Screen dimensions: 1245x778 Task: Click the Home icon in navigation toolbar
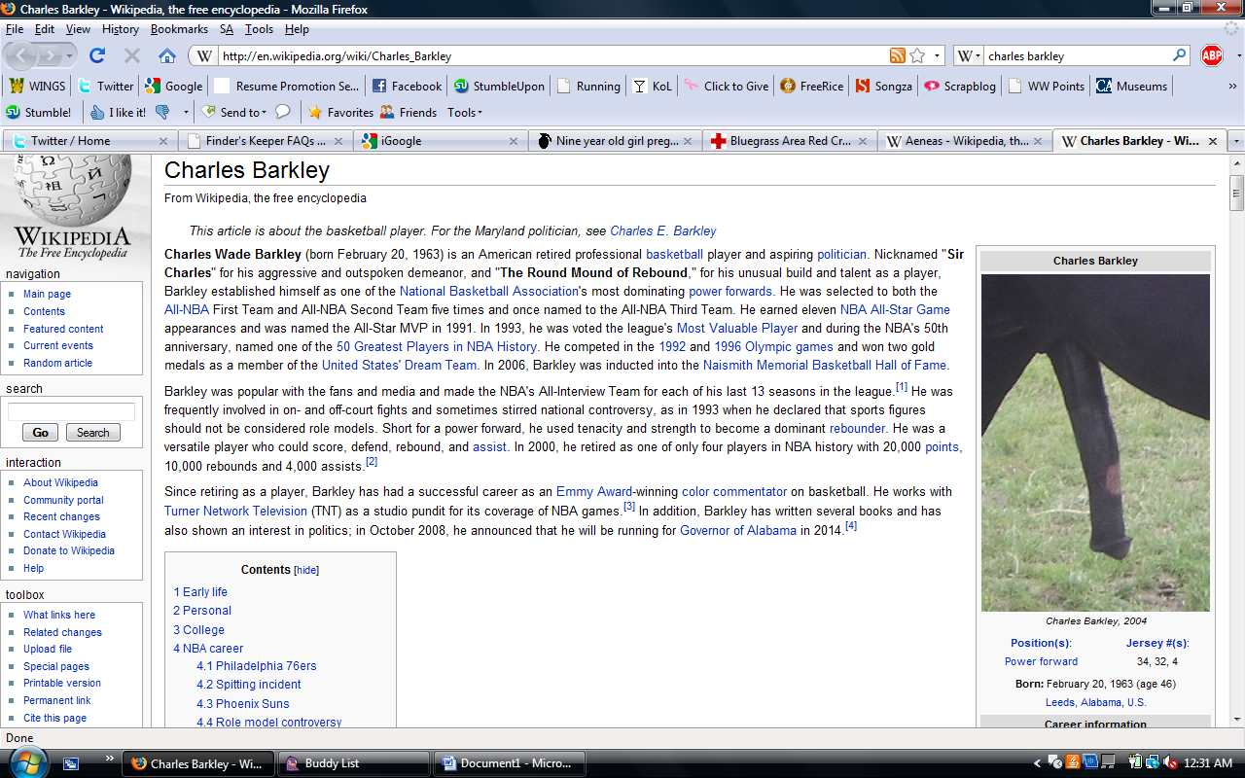167,55
